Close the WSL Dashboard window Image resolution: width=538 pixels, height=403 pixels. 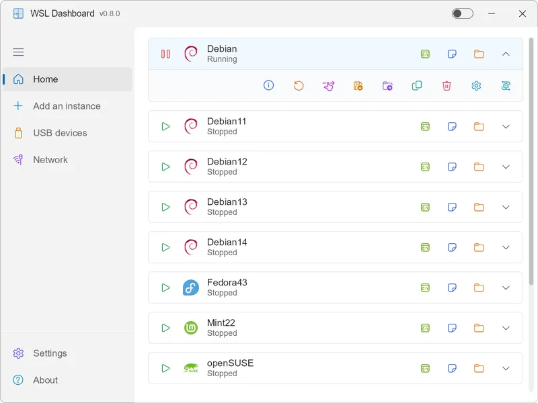coord(523,13)
